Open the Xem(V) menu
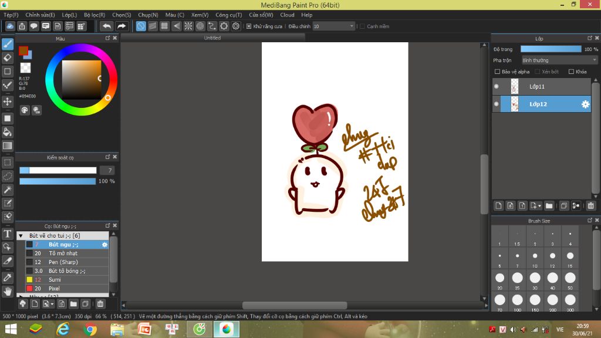Image resolution: width=601 pixels, height=338 pixels. coord(200,15)
